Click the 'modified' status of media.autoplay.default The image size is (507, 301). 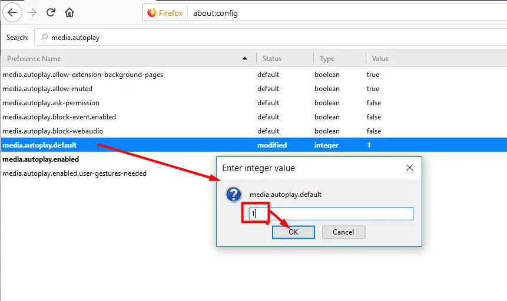click(272, 145)
